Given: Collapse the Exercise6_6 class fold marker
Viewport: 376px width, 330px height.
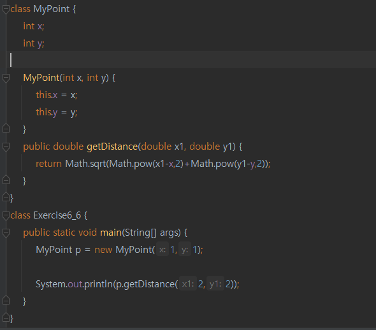Looking at the screenshot, I should click(6, 215).
